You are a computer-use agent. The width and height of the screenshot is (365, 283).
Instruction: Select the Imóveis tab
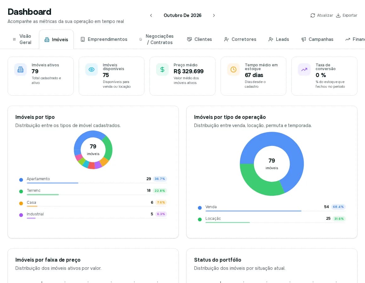click(x=56, y=40)
